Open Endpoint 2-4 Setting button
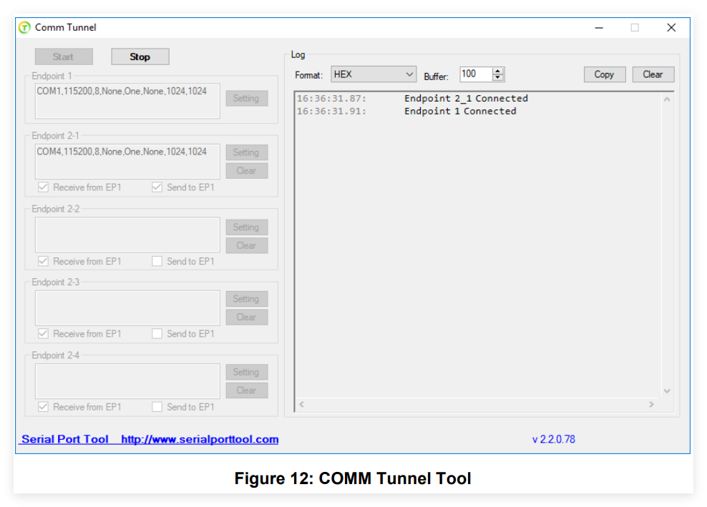The image size is (707, 507). tap(247, 372)
